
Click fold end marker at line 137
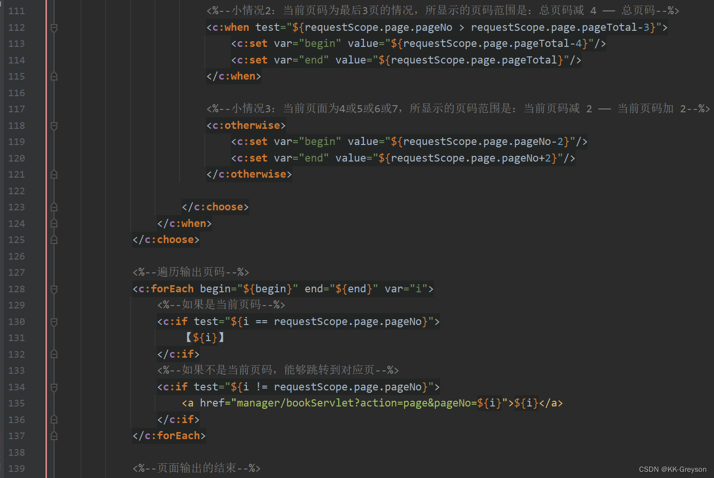tap(54, 436)
